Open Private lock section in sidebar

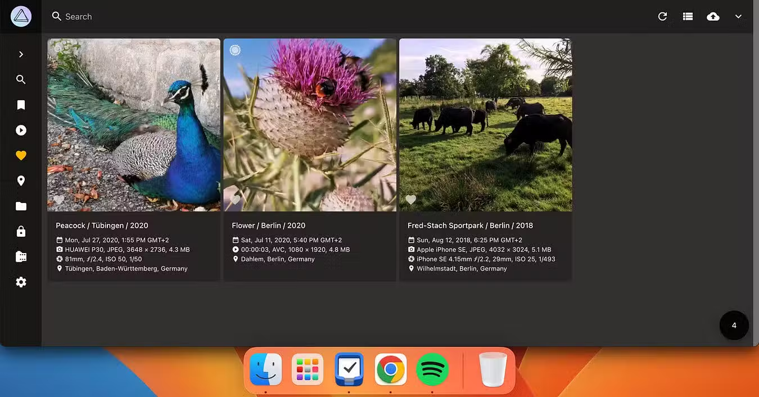click(21, 232)
